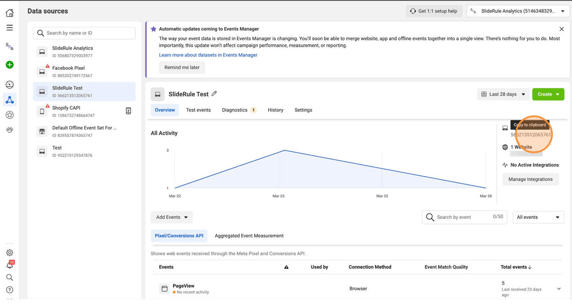
Task: Select the Pixel/Conversions API tab
Action: 179,236
